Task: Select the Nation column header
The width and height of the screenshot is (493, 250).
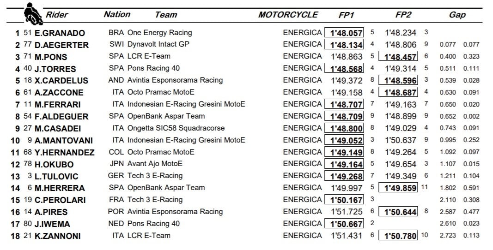Action: [117, 14]
